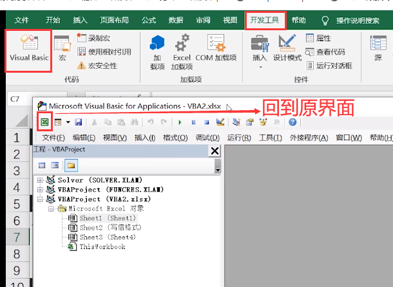
Task: Open XML Source (源) button
Action: 378,48
